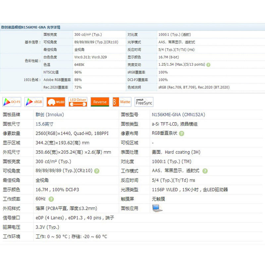
Task: Click the brand value 群创 (Innolux)
Action: pyautogui.click(x=50, y=115)
